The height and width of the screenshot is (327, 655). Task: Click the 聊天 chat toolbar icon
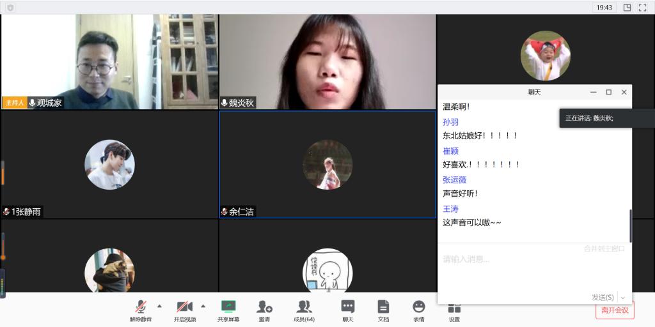point(347,310)
